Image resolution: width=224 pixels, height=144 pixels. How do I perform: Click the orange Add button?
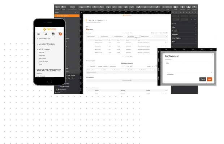pyautogui.click(x=210, y=79)
